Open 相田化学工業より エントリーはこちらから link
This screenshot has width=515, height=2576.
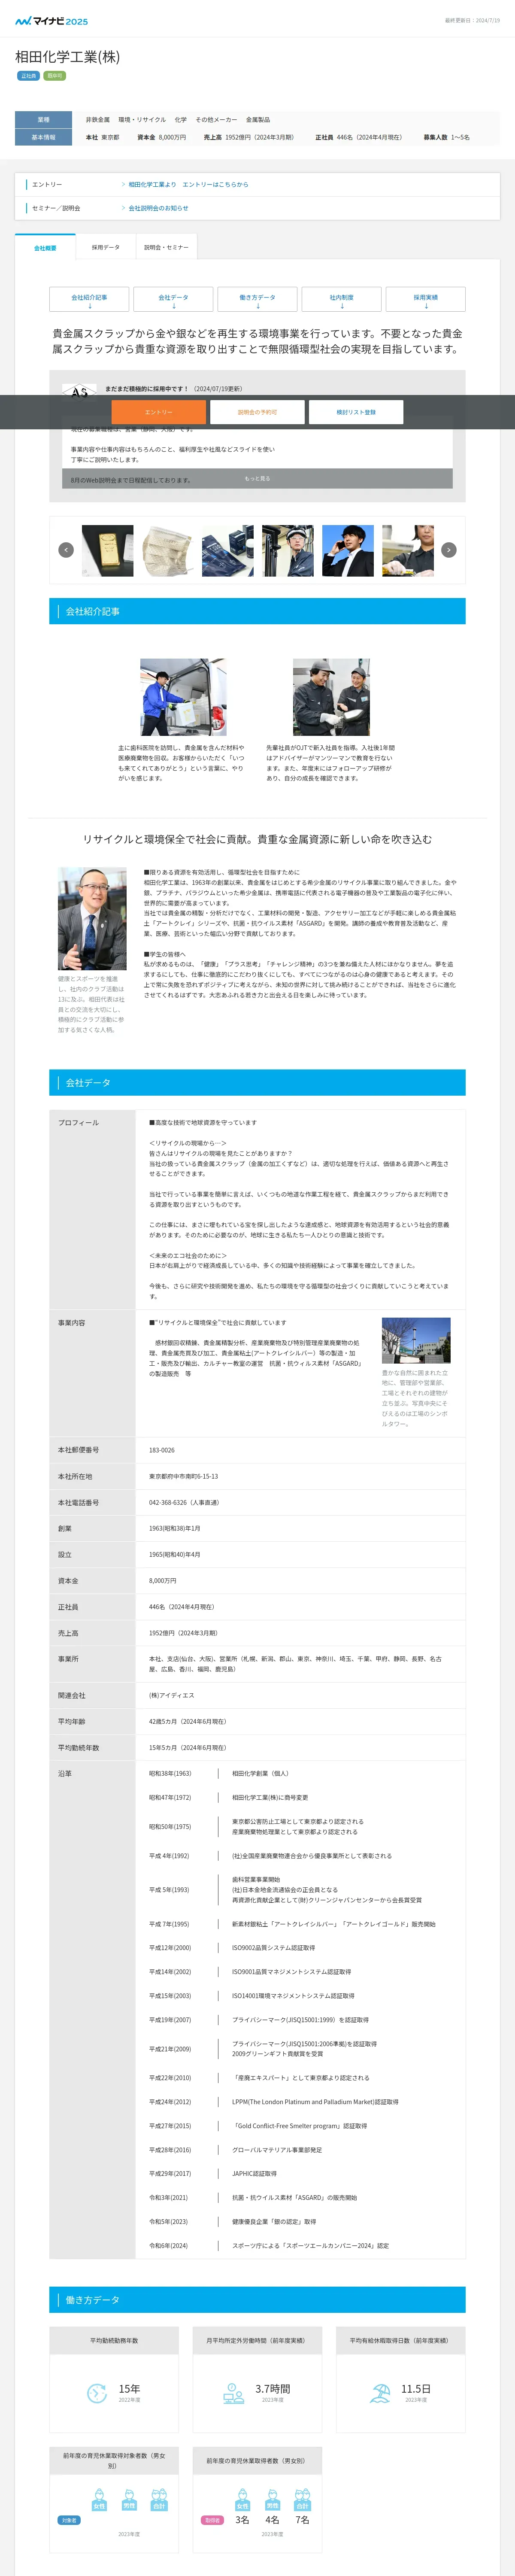[x=188, y=184]
